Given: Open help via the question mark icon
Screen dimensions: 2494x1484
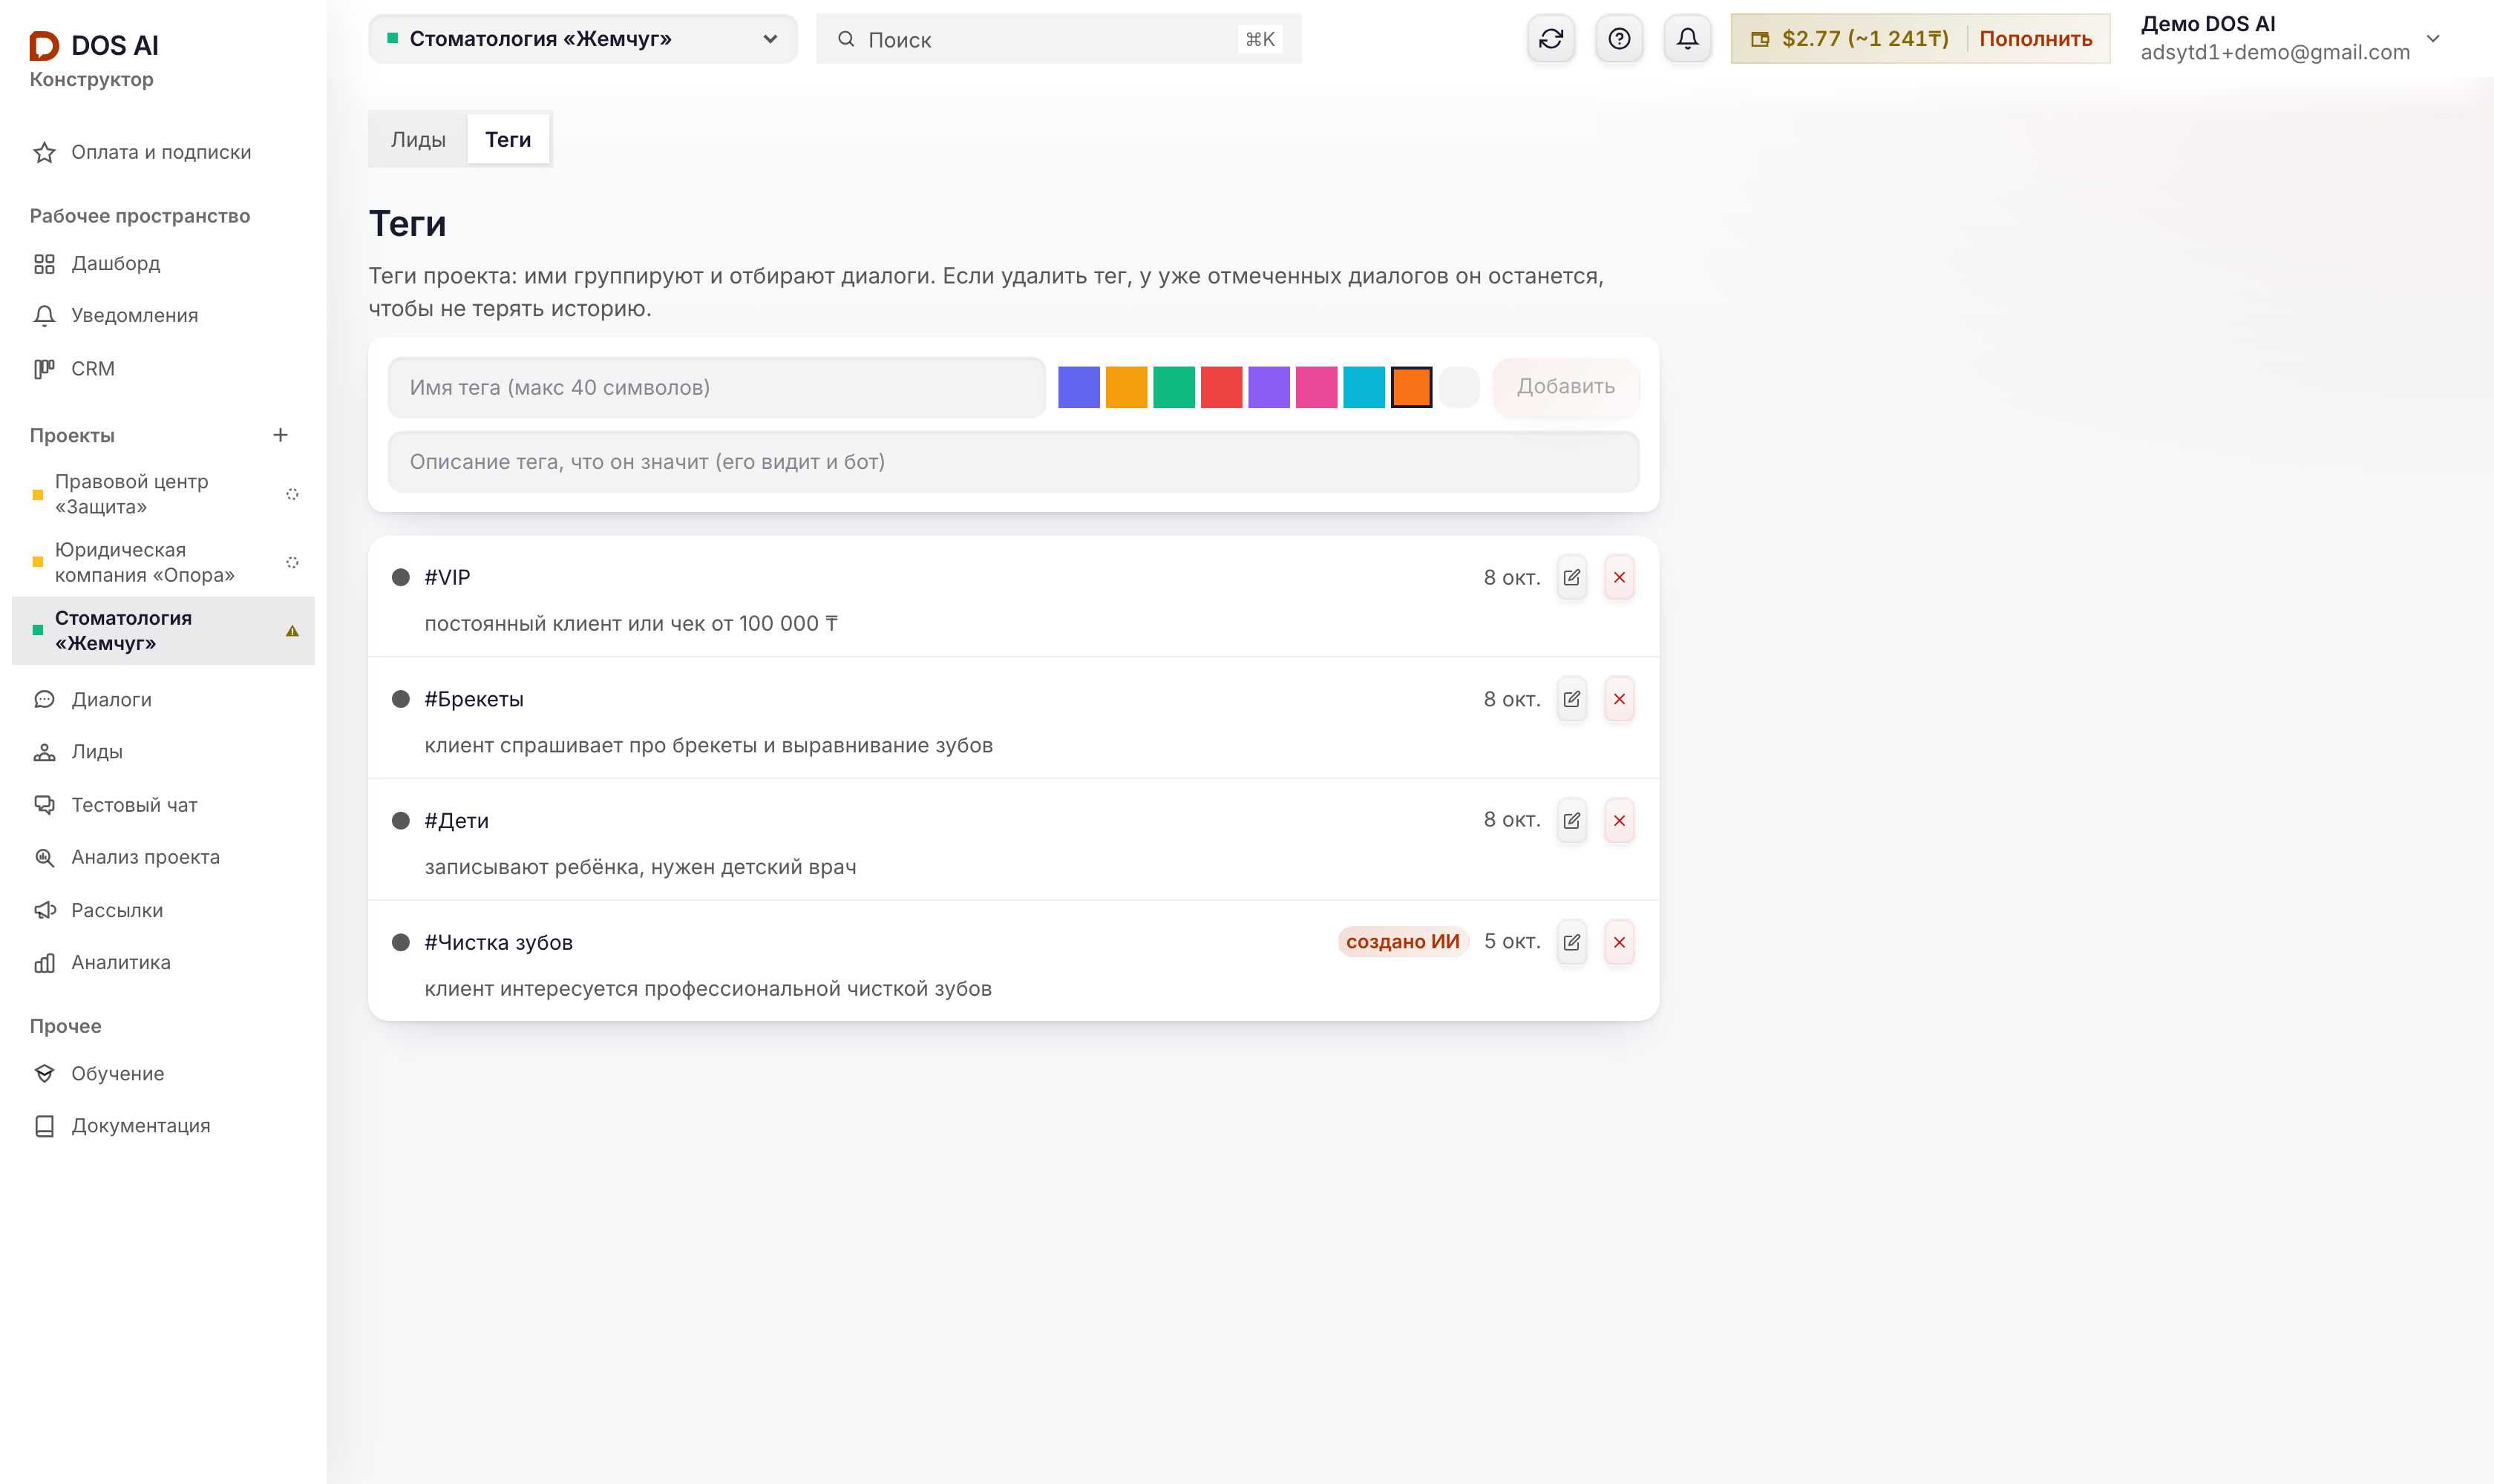Looking at the screenshot, I should point(1619,39).
